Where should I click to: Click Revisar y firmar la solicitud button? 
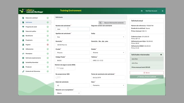click(147, 77)
